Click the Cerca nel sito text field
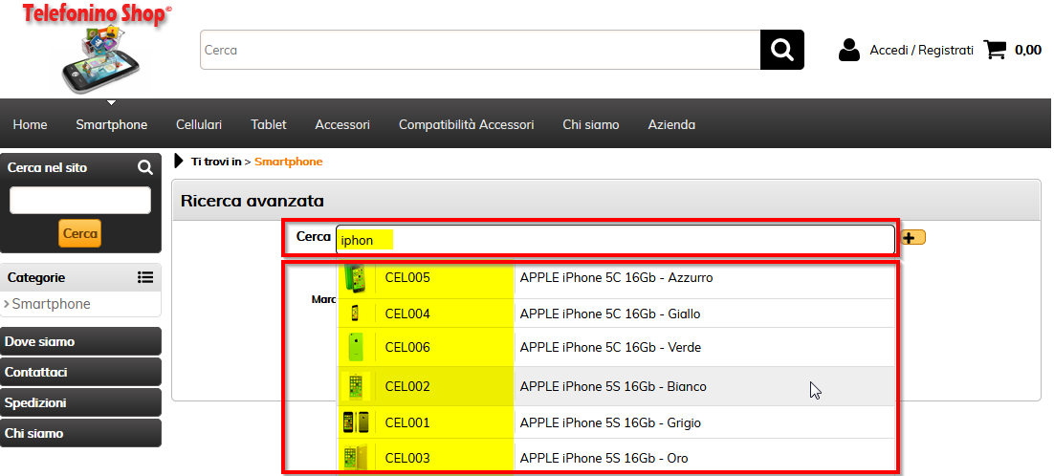Image resolution: width=1054 pixels, height=476 pixels. [80, 200]
